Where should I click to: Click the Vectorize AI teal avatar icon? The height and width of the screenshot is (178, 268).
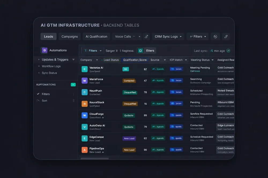84,69
